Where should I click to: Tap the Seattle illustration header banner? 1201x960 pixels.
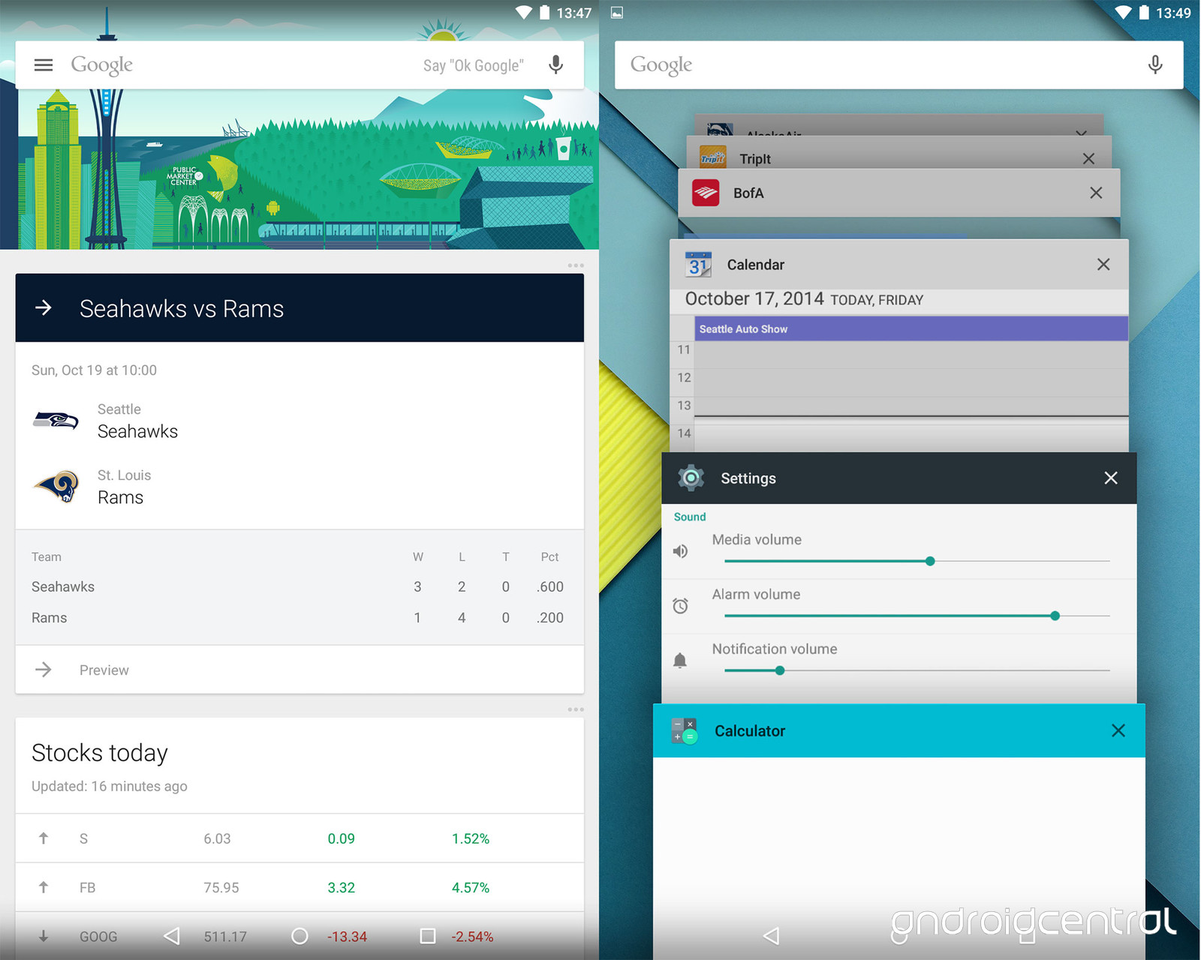(299, 169)
